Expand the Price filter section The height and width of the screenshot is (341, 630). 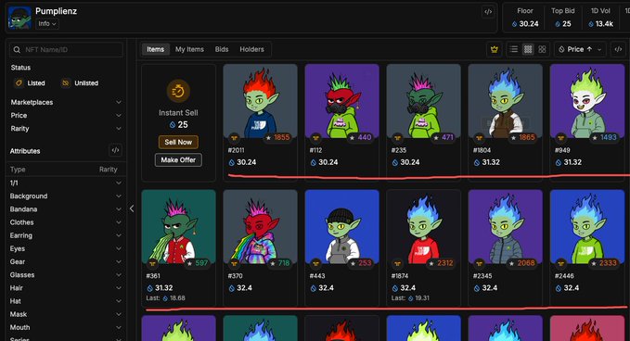point(66,116)
